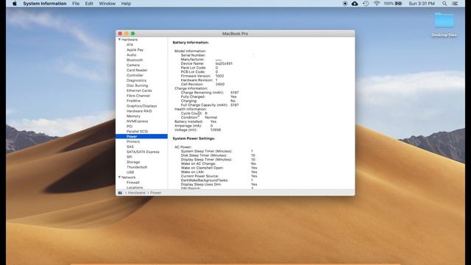This screenshot has width=471, height=265.
Task: Click the computer icon in path bar
Action: tap(120, 193)
